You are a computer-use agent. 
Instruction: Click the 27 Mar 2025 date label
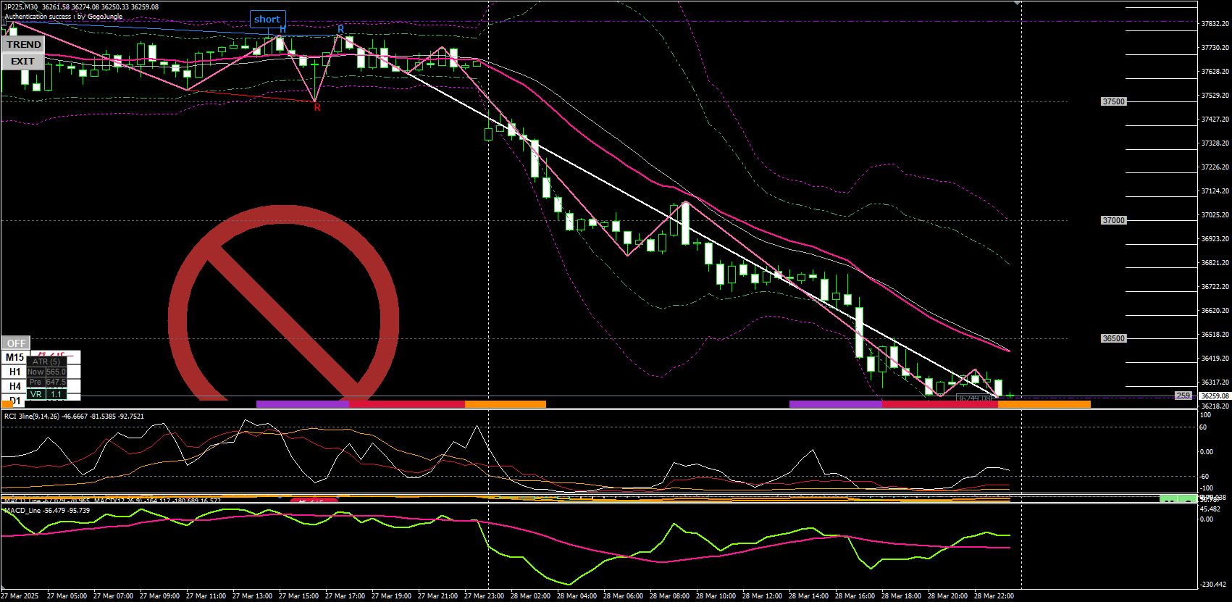[20, 596]
